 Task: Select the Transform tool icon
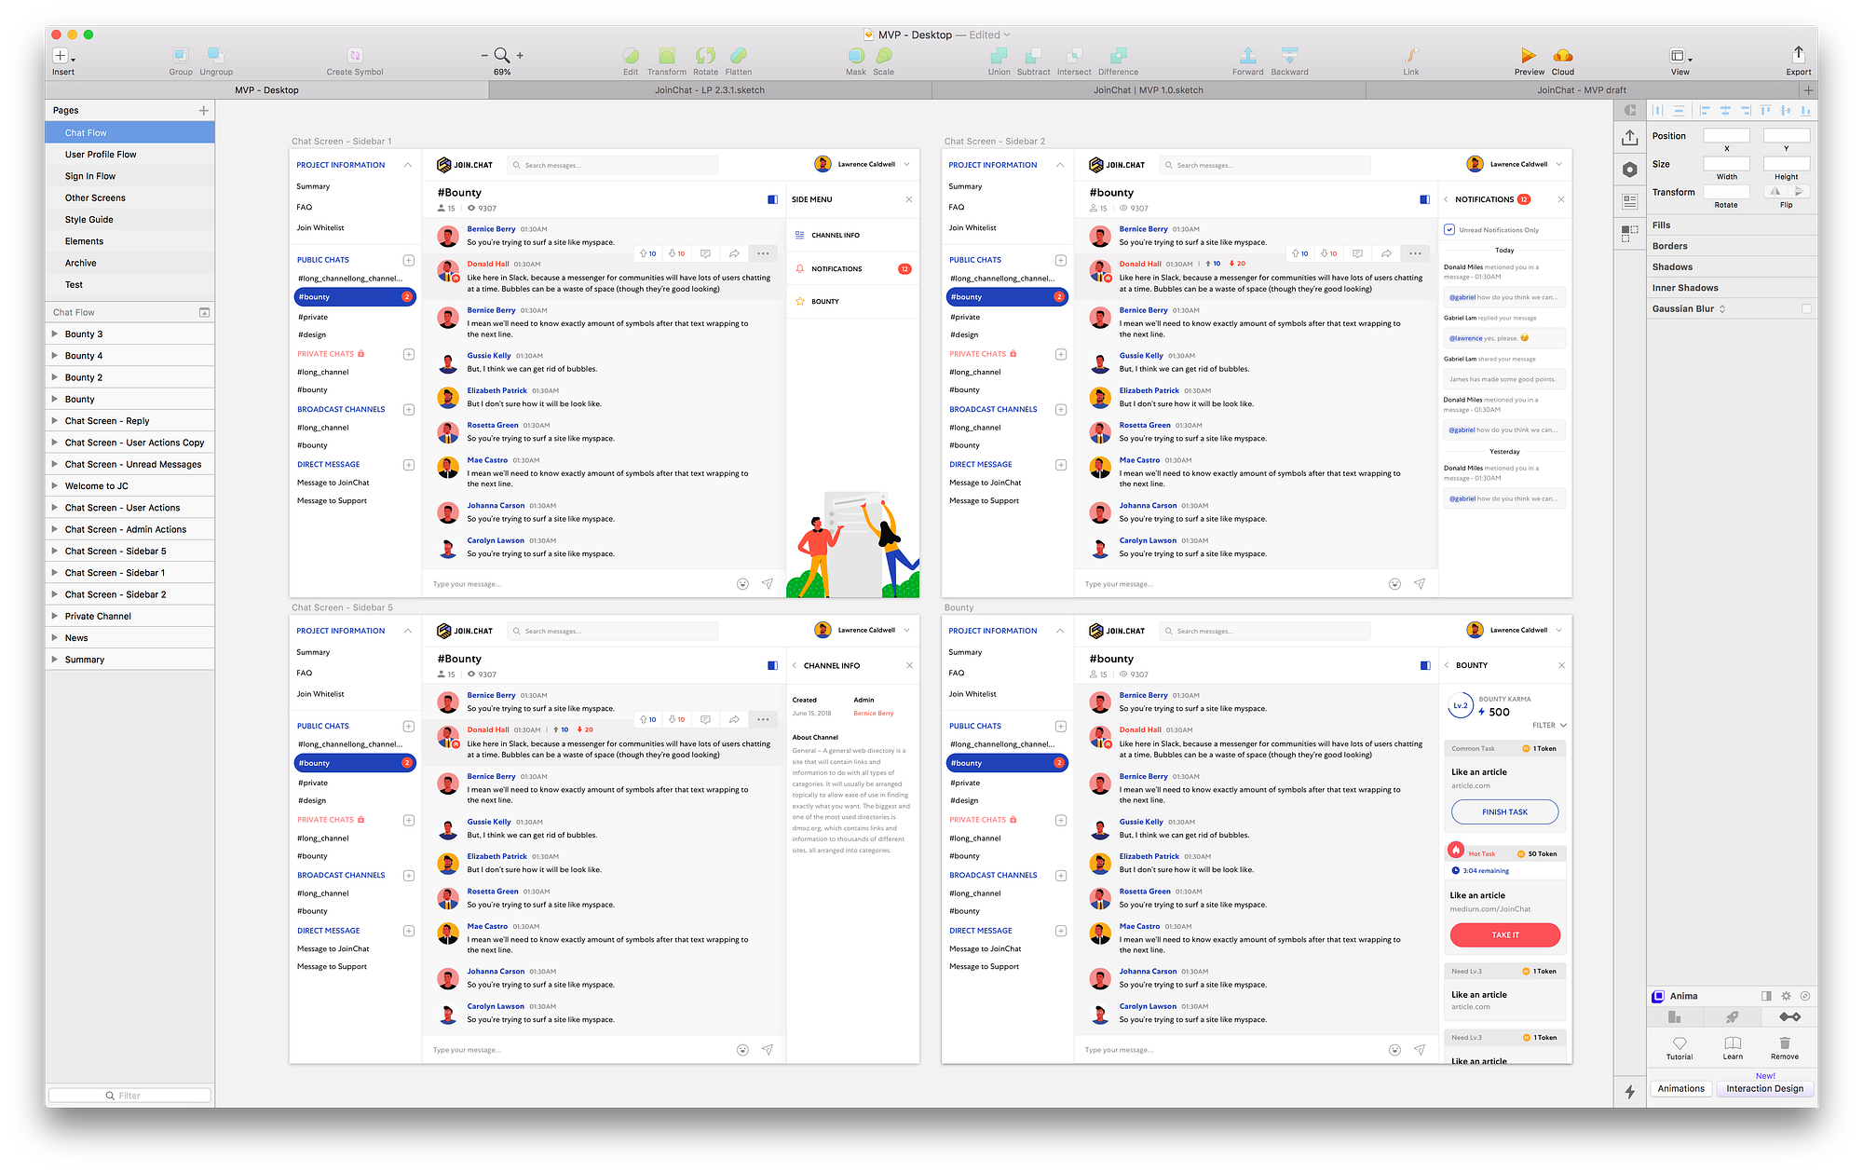[667, 56]
